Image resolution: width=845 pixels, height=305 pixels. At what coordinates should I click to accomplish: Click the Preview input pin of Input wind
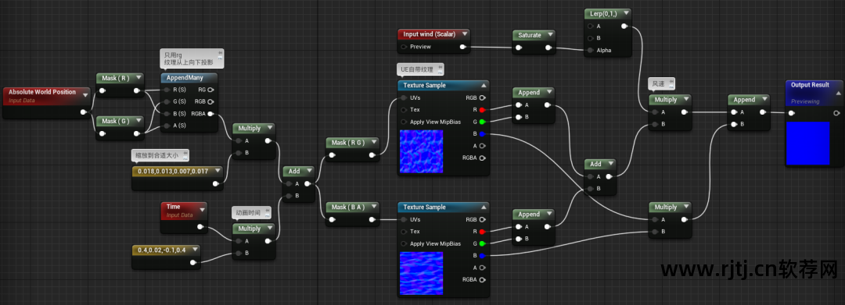pos(405,47)
